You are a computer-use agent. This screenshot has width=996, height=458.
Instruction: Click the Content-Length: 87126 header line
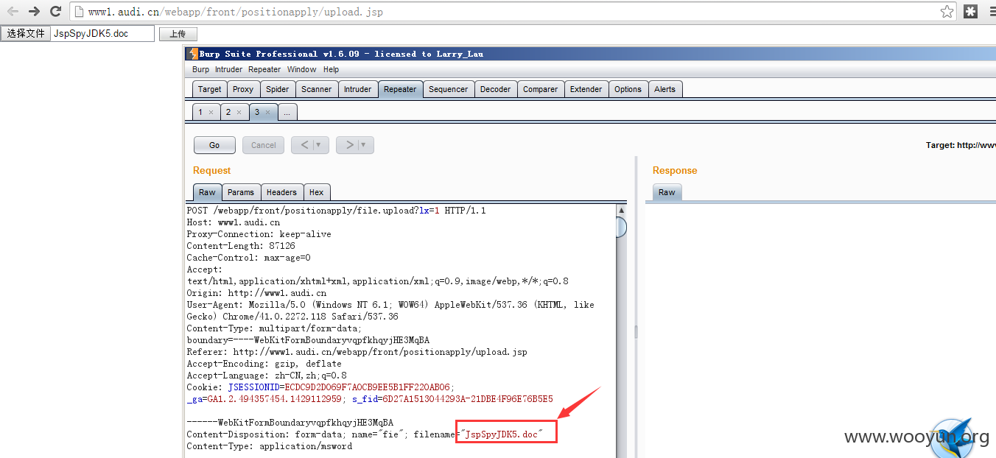241,246
